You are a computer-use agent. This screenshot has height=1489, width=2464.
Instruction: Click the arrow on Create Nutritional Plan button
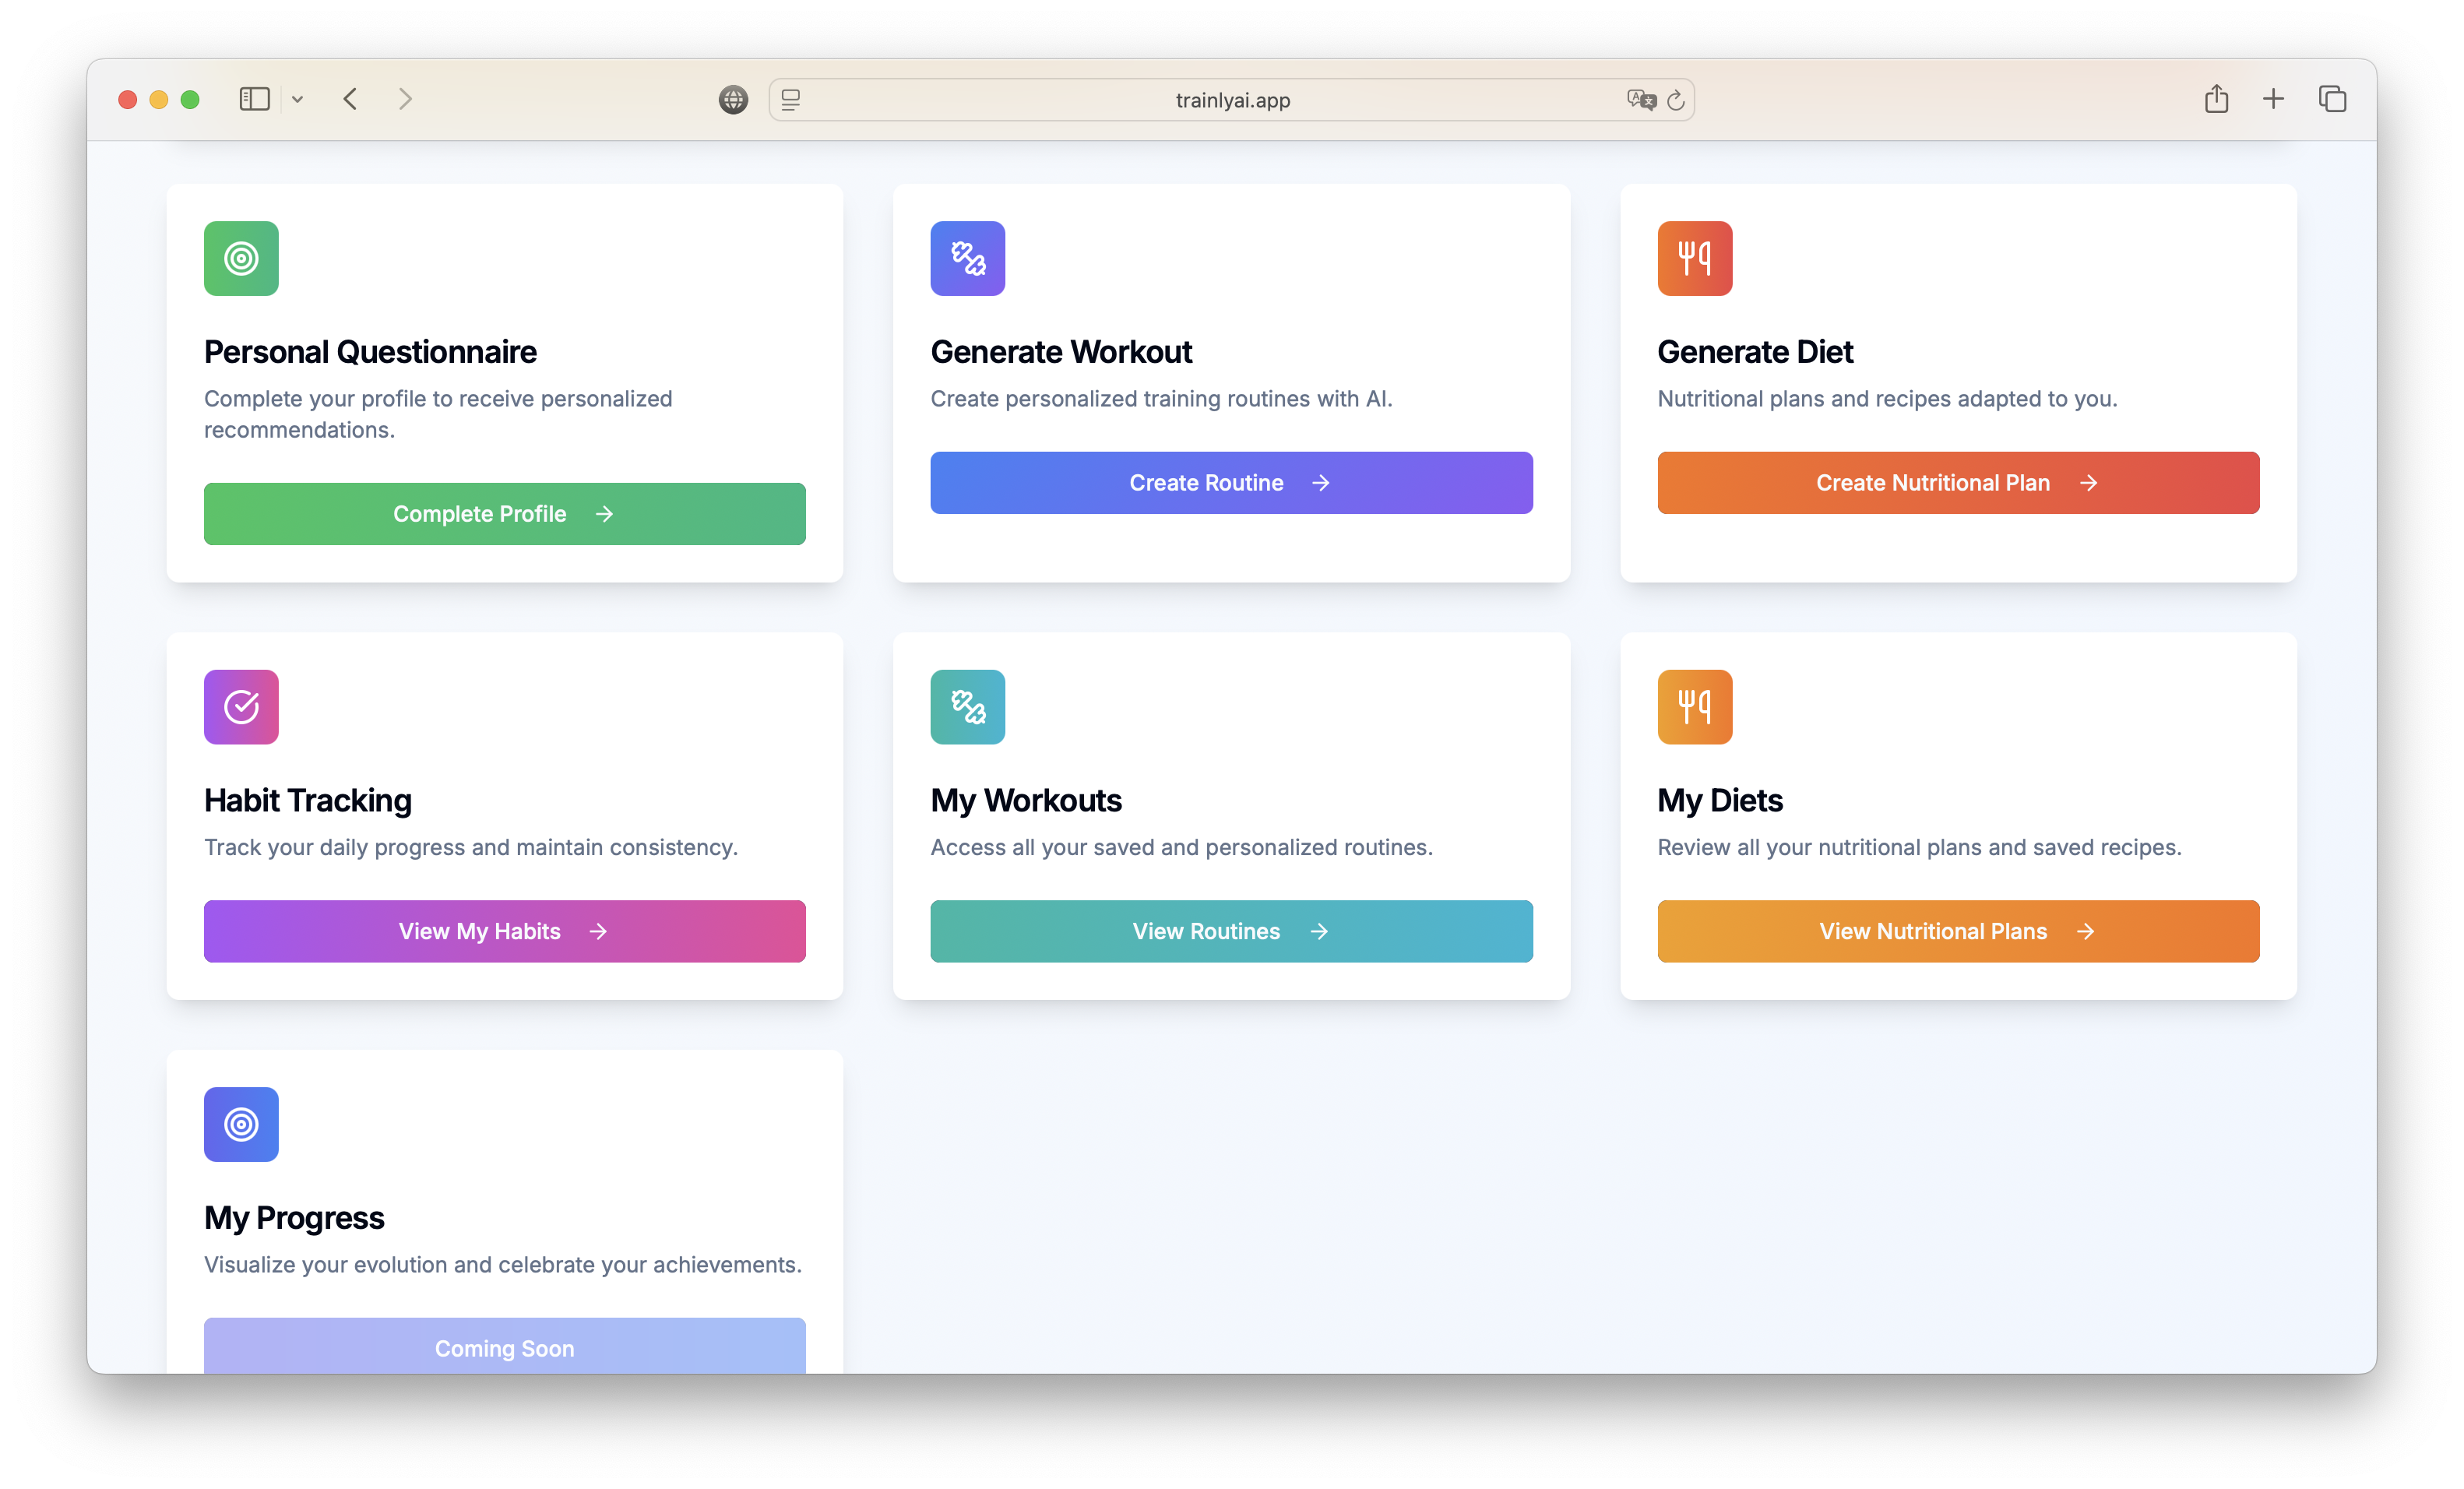[2088, 483]
